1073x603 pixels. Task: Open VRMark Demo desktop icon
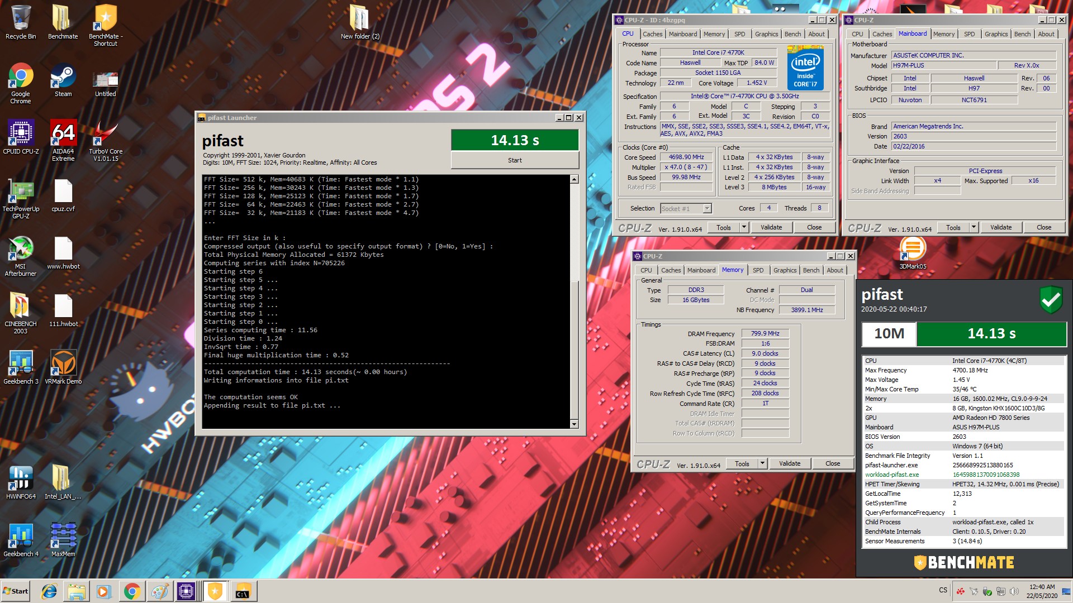point(63,367)
